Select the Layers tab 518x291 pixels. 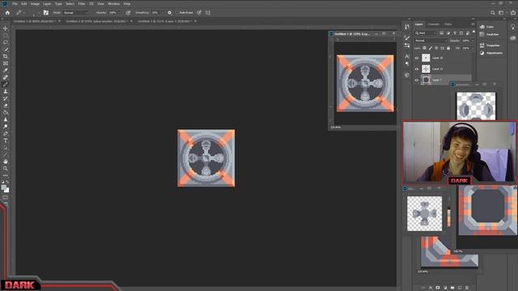point(418,24)
